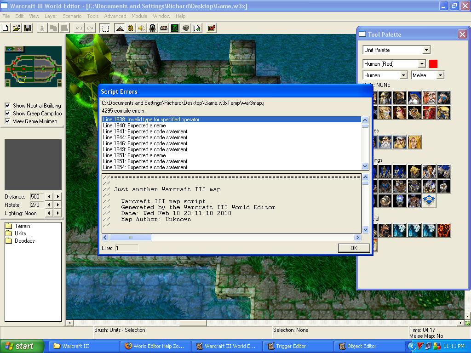Select the Farm building icon

(414, 171)
